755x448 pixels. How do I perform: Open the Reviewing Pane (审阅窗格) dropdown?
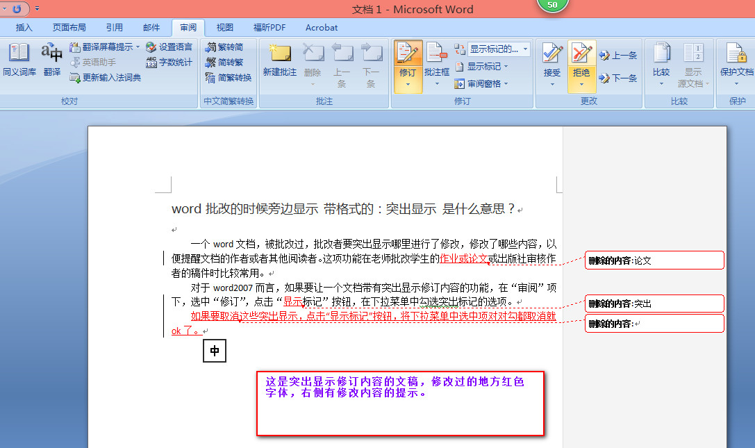coord(481,84)
